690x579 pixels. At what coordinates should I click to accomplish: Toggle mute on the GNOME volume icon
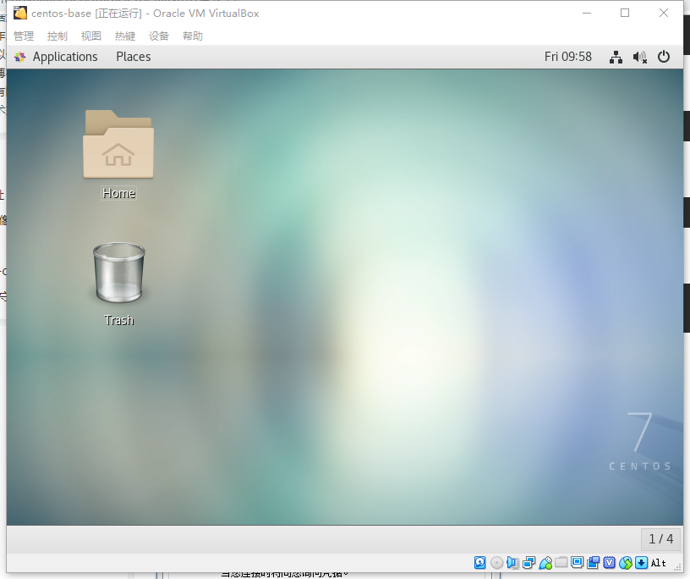click(x=639, y=57)
